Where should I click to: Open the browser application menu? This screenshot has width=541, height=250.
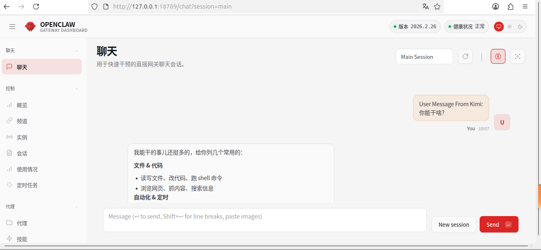[x=525, y=7]
